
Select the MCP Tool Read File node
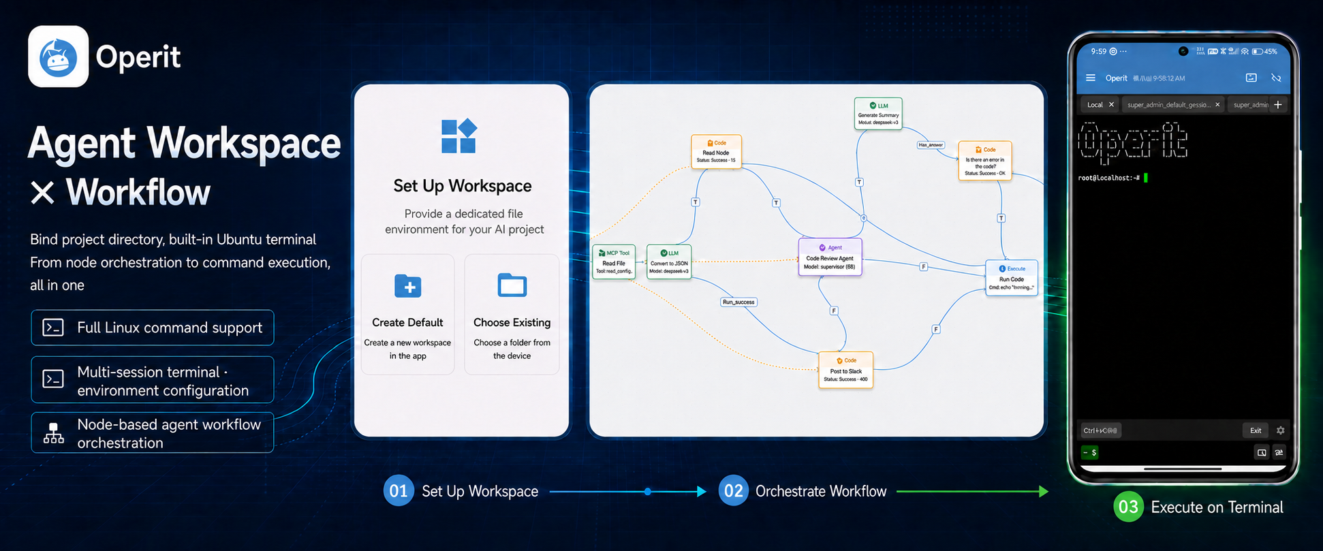point(614,262)
